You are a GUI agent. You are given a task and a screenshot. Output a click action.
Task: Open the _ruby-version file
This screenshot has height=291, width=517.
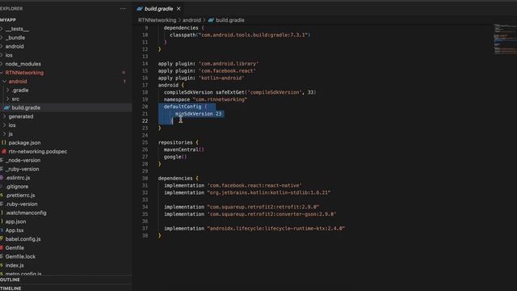(x=22, y=169)
